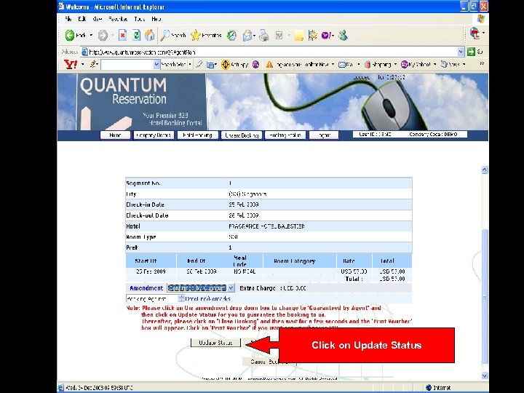
Task: Expand the Search Web button arrow
Action: click(190, 64)
